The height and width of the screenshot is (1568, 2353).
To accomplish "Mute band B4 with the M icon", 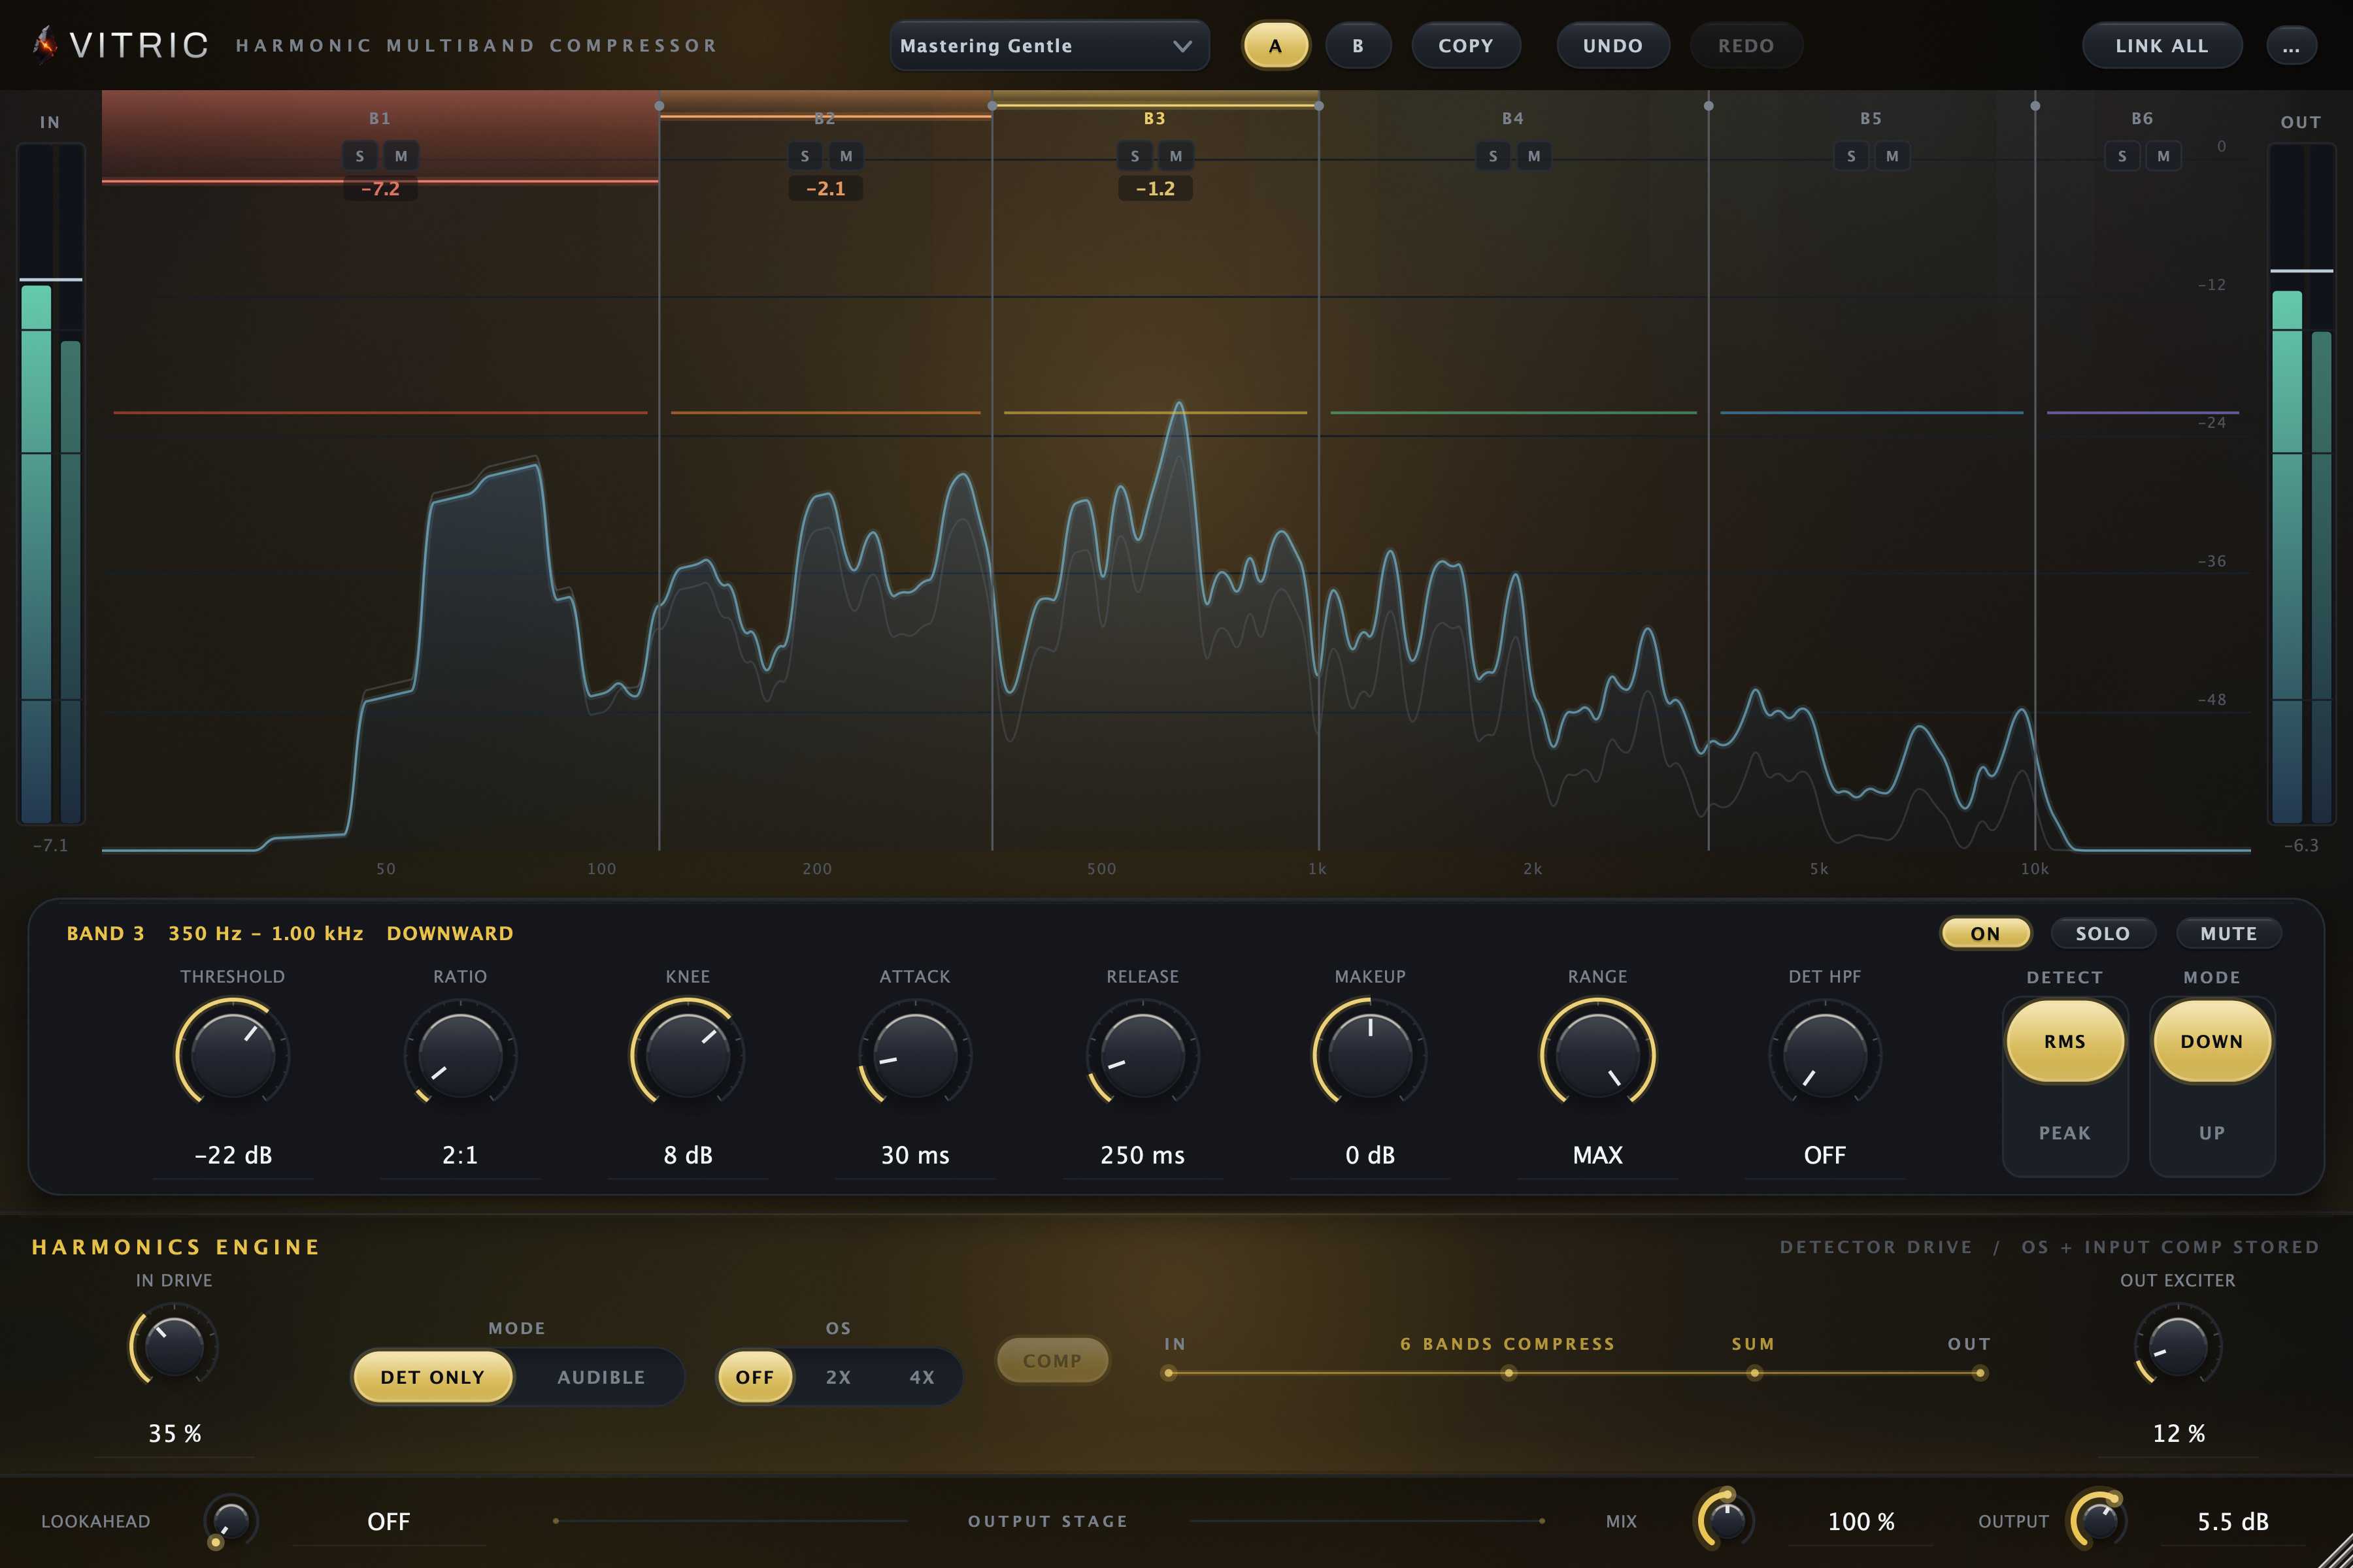I will (x=1533, y=156).
